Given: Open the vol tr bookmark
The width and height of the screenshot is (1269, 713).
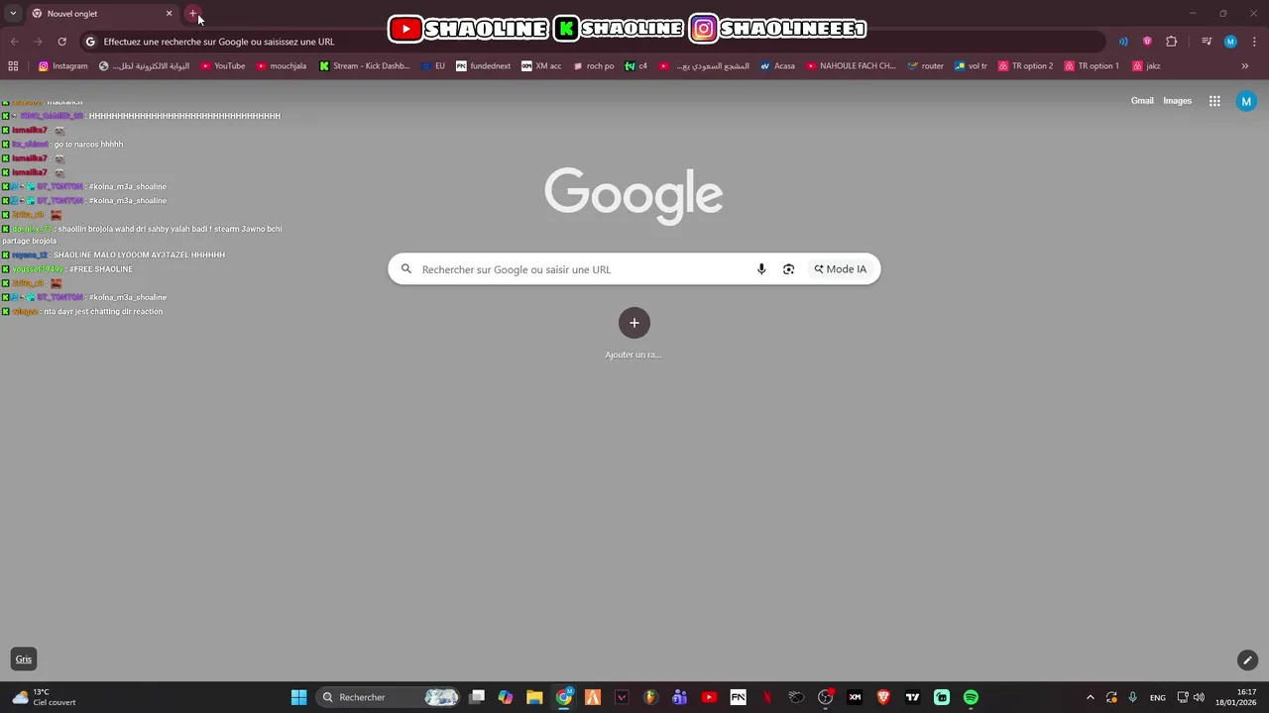Looking at the screenshot, I should (x=971, y=66).
